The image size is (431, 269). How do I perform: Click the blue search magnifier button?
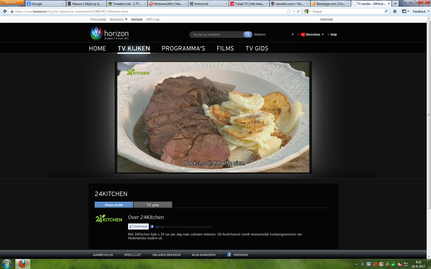coord(248,35)
